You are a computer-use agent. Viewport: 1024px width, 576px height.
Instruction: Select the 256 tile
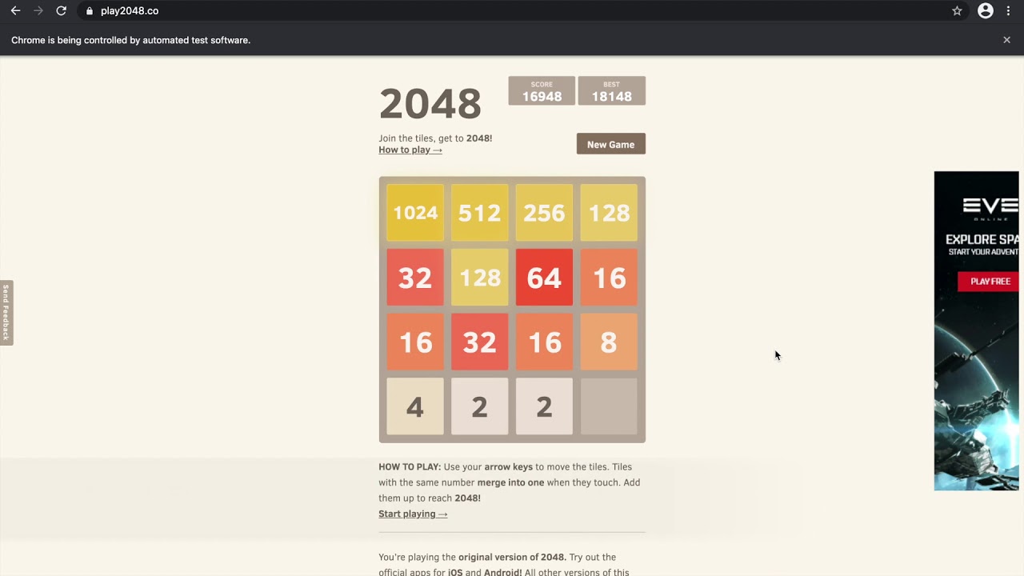(544, 213)
